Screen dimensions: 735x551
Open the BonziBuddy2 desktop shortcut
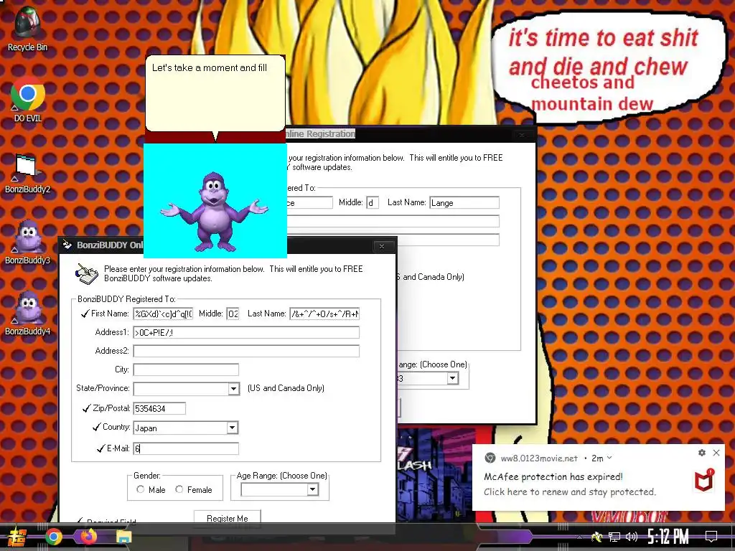[27, 174]
